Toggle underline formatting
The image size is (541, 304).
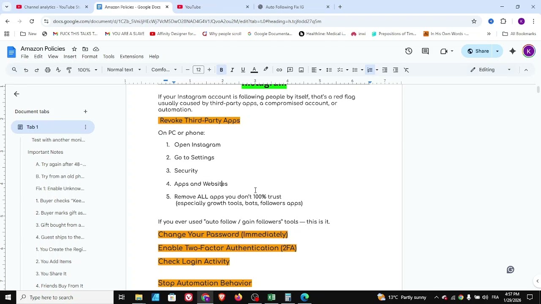coord(243,70)
